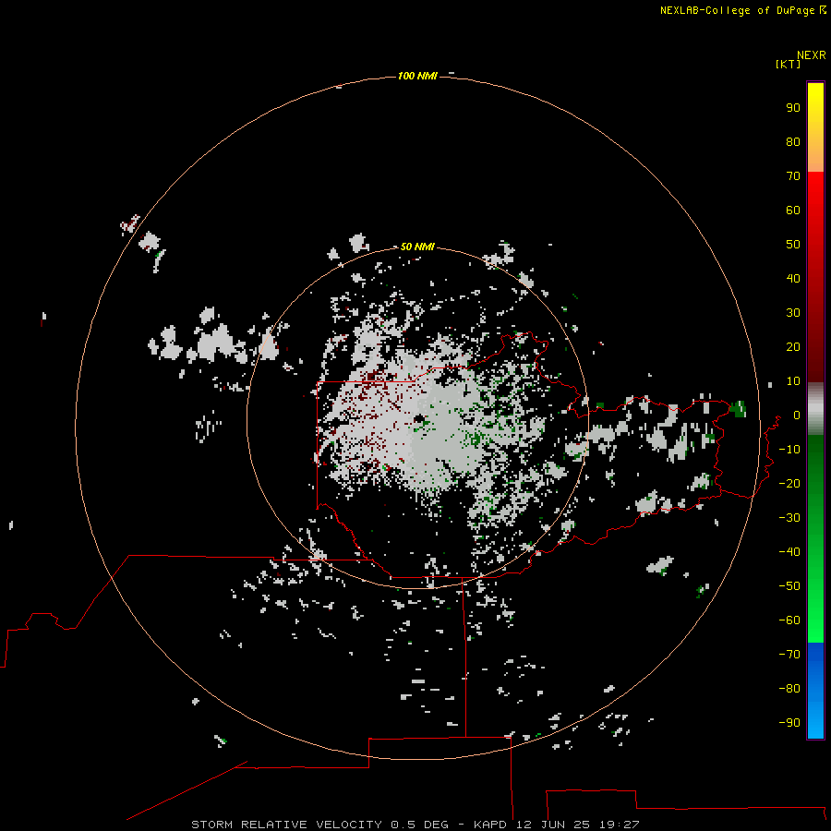Select the positive 50 scale label
This screenshot has height=831, width=831.
tap(793, 245)
